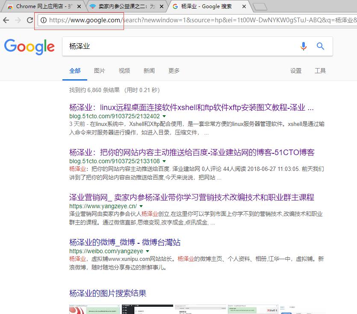Open 设置 search settings
357x314 pixels.
click(x=296, y=71)
